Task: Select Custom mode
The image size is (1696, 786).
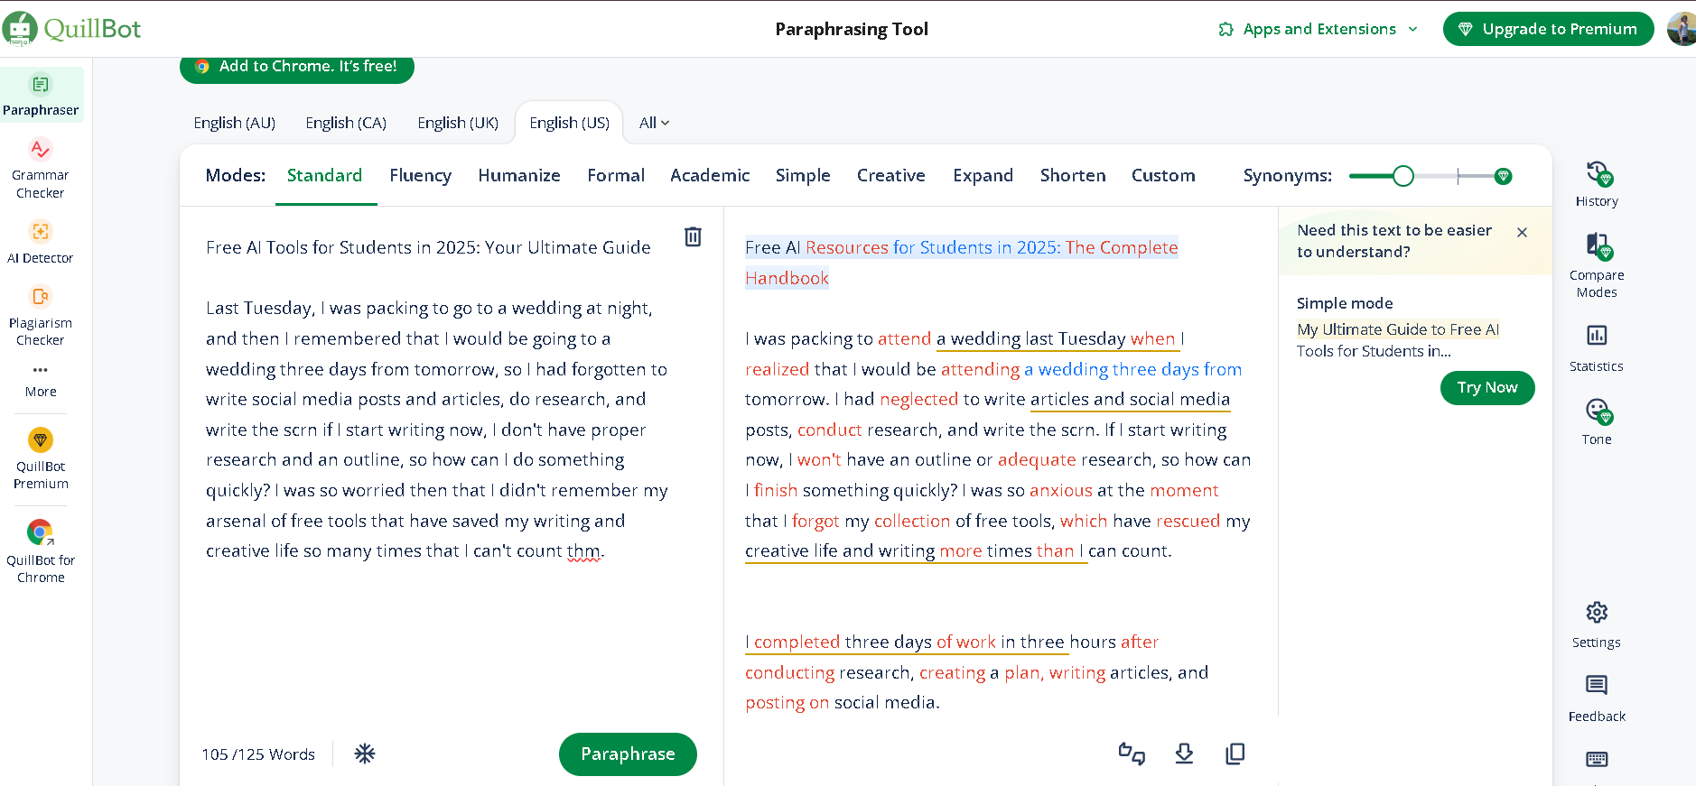Action: point(1163,175)
